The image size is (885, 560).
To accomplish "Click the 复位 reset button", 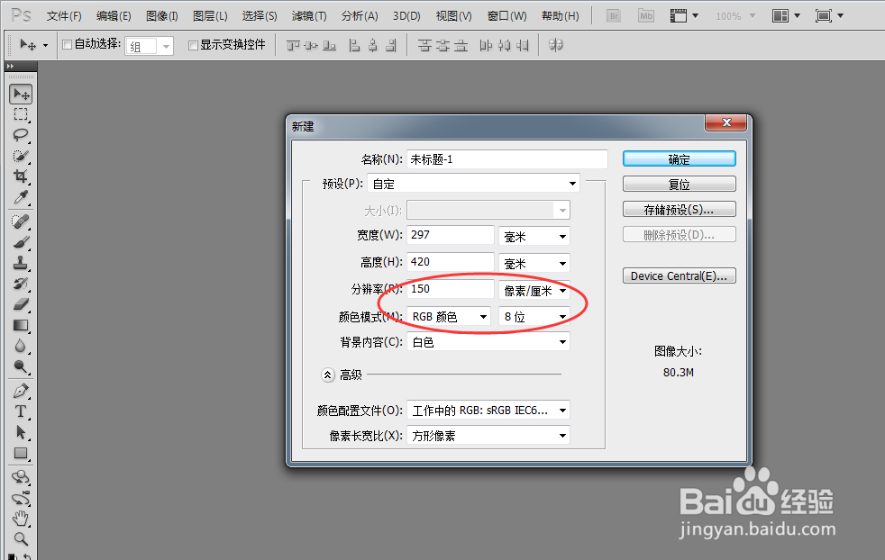I will [x=679, y=185].
